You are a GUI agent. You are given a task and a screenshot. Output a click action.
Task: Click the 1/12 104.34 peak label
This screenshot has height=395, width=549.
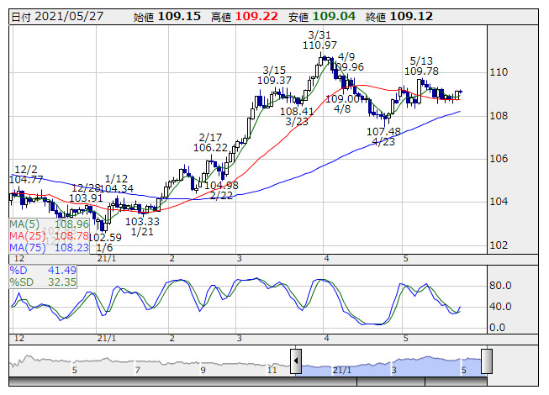pyautogui.click(x=117, y=183)
